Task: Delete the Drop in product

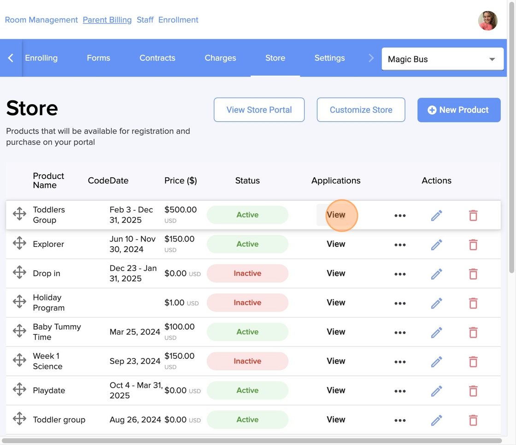Action: (x=473, y=274)
